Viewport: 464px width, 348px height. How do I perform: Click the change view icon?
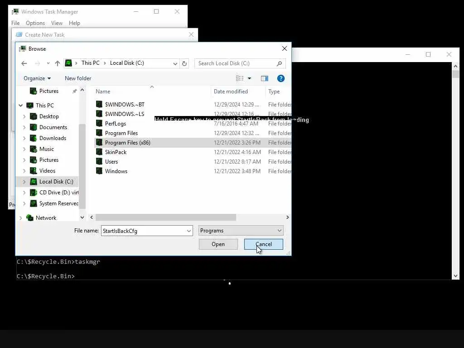[240, 78]
